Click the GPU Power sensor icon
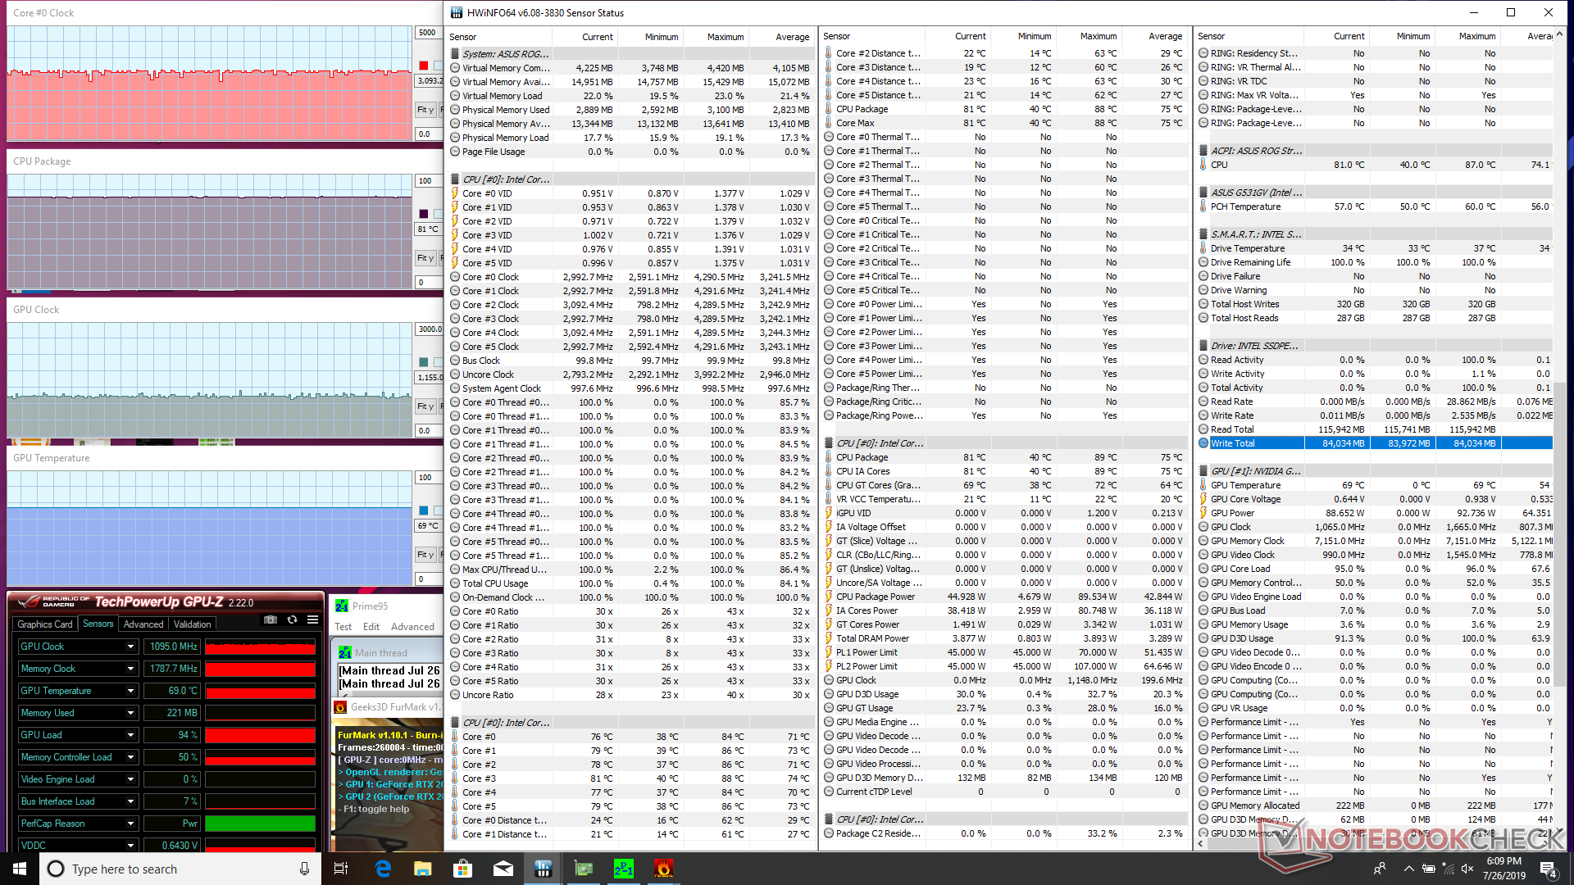 coord(1203,513)
